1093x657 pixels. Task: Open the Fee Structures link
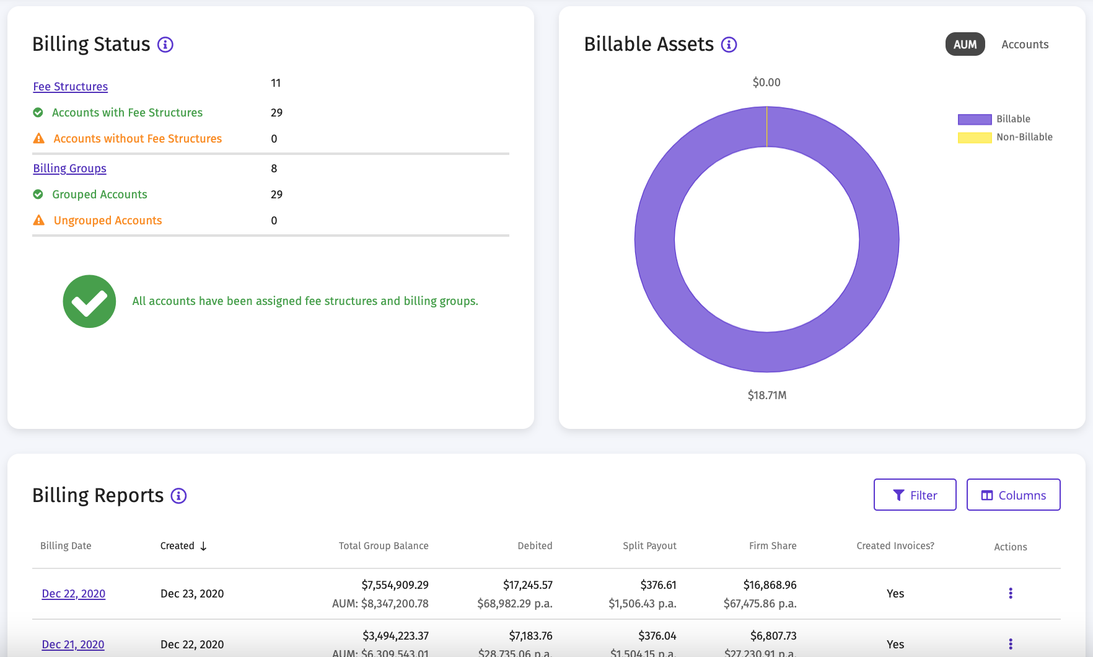click(x=71, y=87)
